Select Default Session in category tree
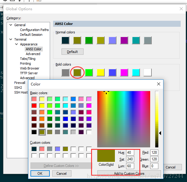The image size is (187, 182). (31, 35)
